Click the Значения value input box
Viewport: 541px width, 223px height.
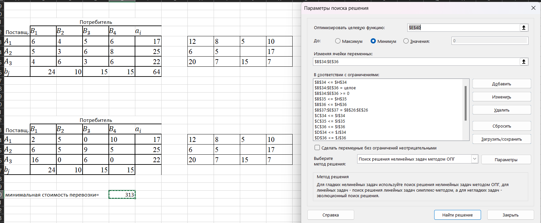tap(490, 41)
